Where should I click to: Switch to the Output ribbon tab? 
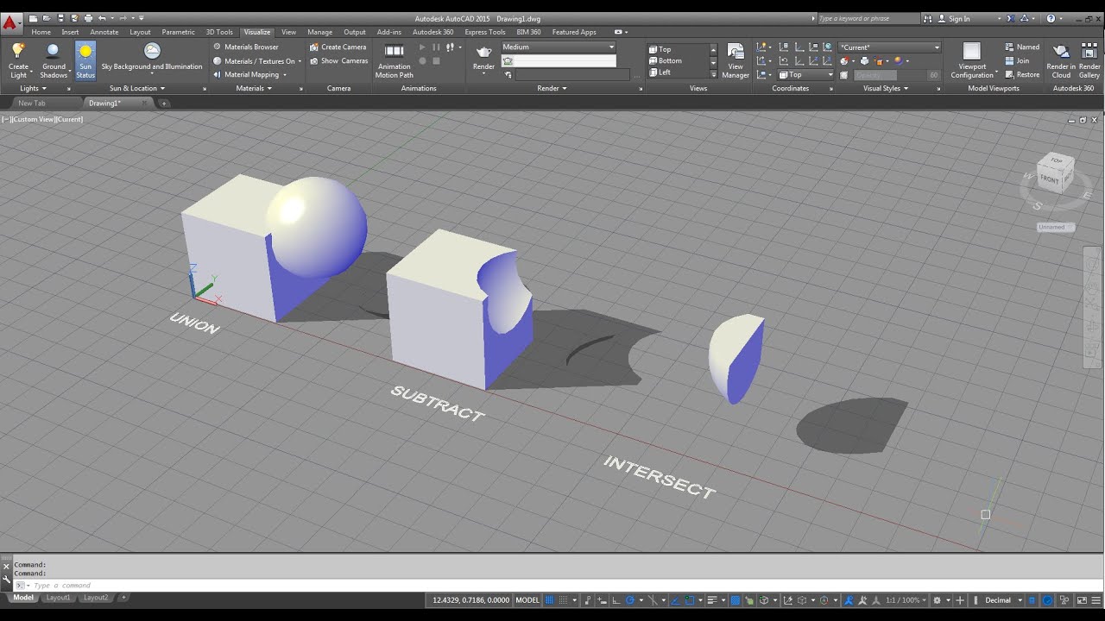tap(355, 32)
